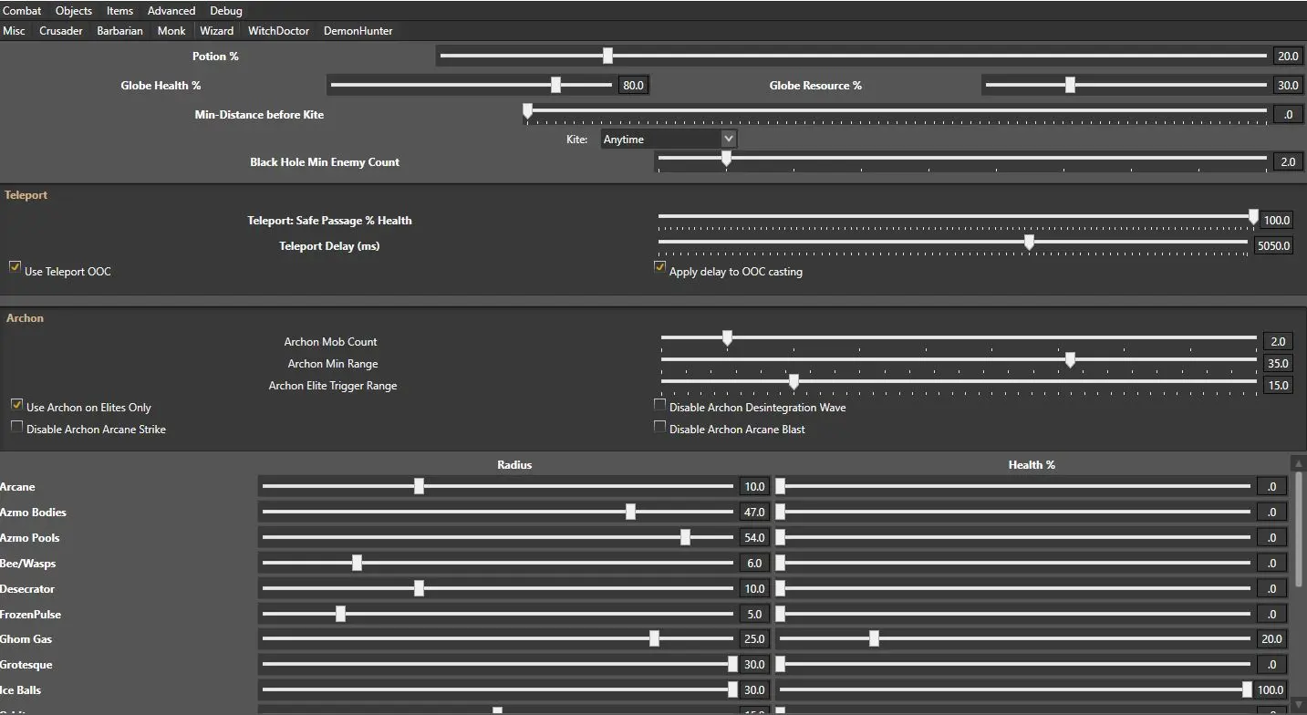This screenshot has width=1307, height=715.
Task: Click the Black Hole Min Enemy Count slider
Action: point(726,158)
